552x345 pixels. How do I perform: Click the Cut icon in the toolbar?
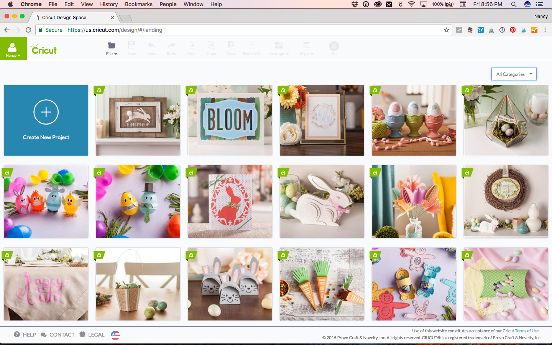[x=191, y=48]
